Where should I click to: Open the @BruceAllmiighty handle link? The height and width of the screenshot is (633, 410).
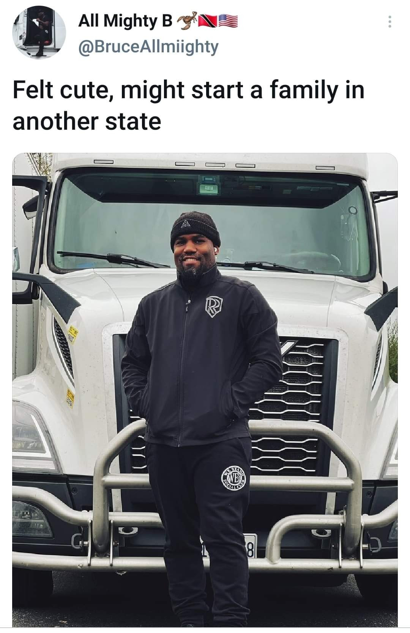pyautogui.click(x=148, y=47)
